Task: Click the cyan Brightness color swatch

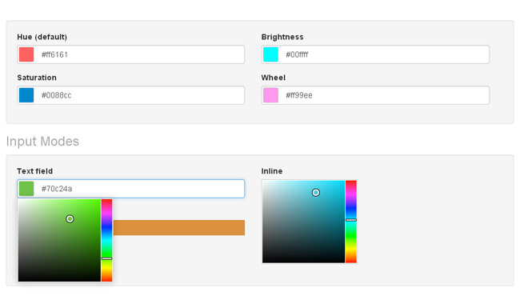Action: (270, 54)
